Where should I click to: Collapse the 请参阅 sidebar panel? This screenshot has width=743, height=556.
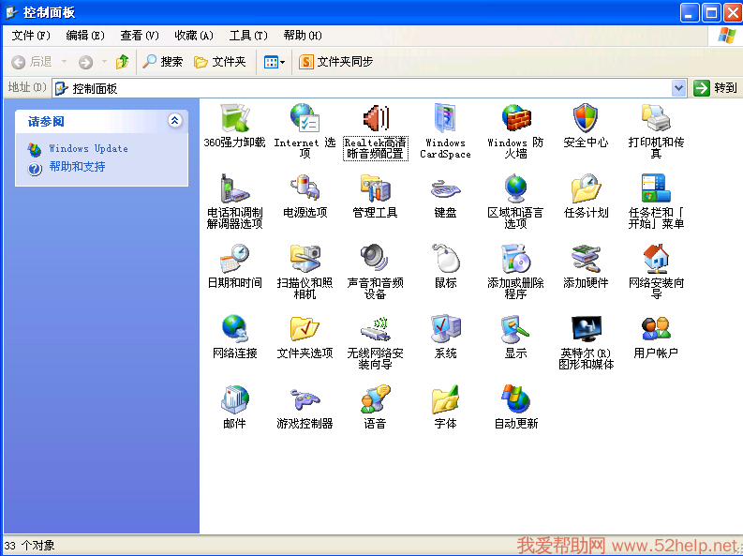(x=174, y=121)
